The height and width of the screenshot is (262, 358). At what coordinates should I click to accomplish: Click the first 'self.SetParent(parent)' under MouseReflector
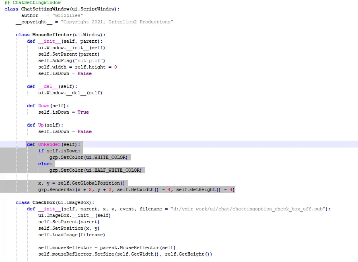(69, 54)
